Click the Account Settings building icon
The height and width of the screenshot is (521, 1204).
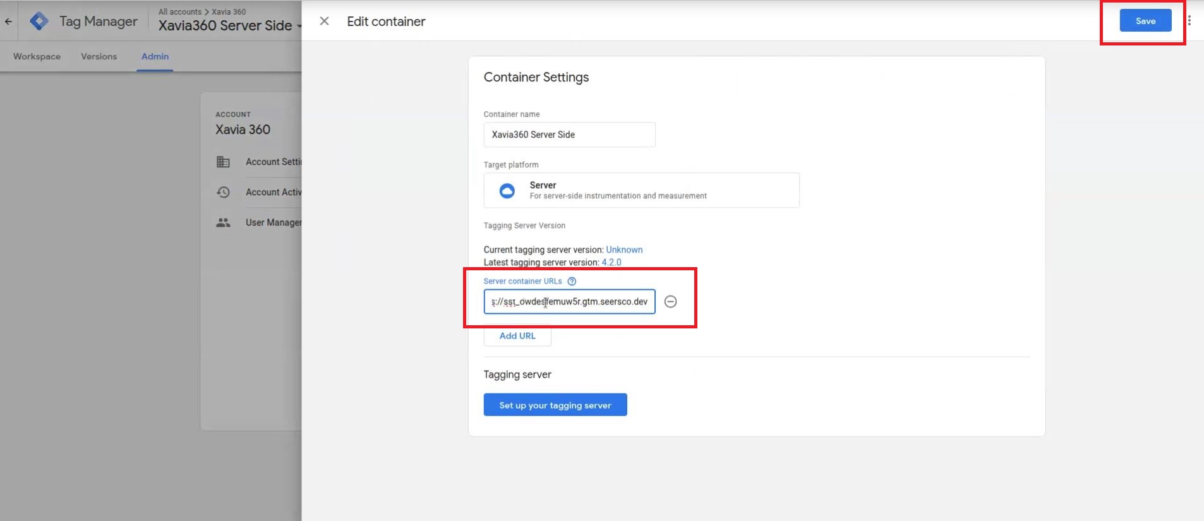(223, 162)
